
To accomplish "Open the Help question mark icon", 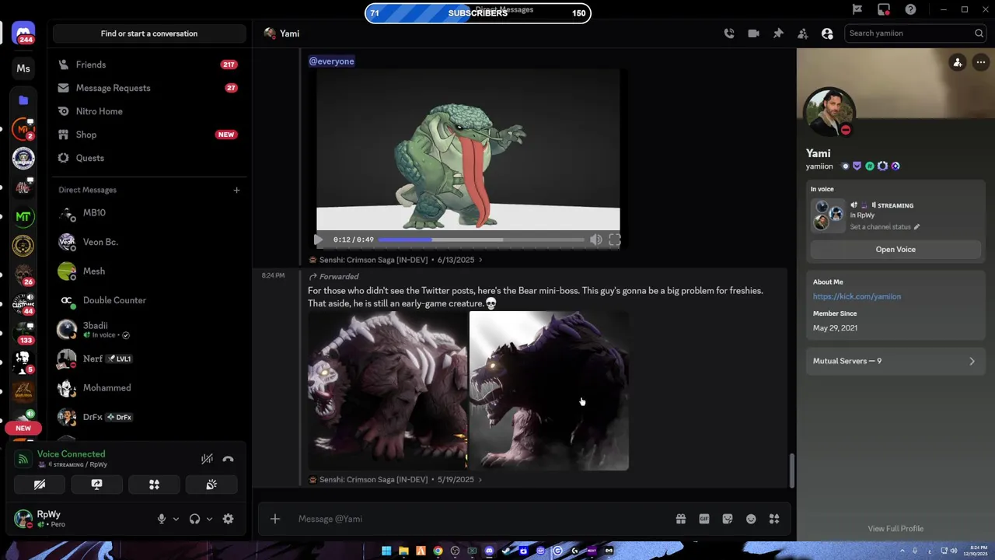I will 910,9.
